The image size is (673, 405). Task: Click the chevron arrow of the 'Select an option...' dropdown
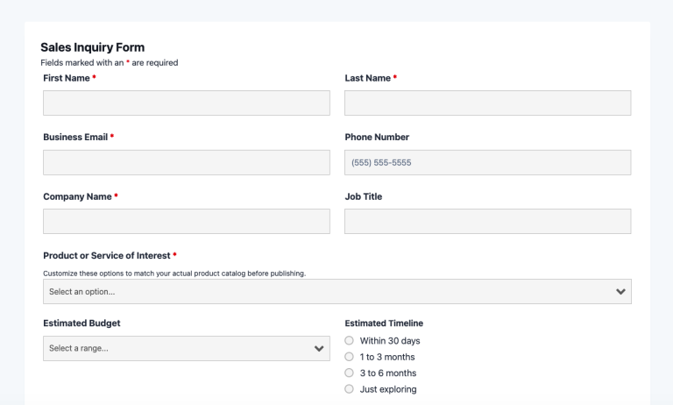point(620,292)
